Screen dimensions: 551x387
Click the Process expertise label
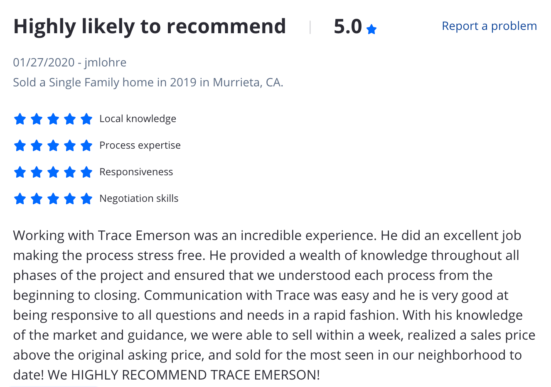[x=140, y=145]
